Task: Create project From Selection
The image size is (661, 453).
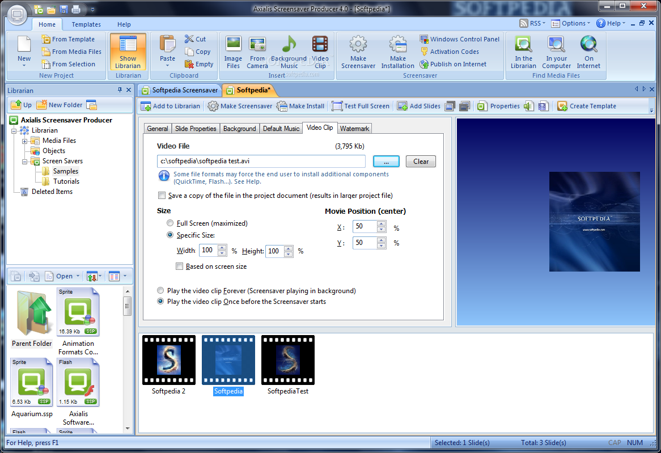Action: point(69,64)
